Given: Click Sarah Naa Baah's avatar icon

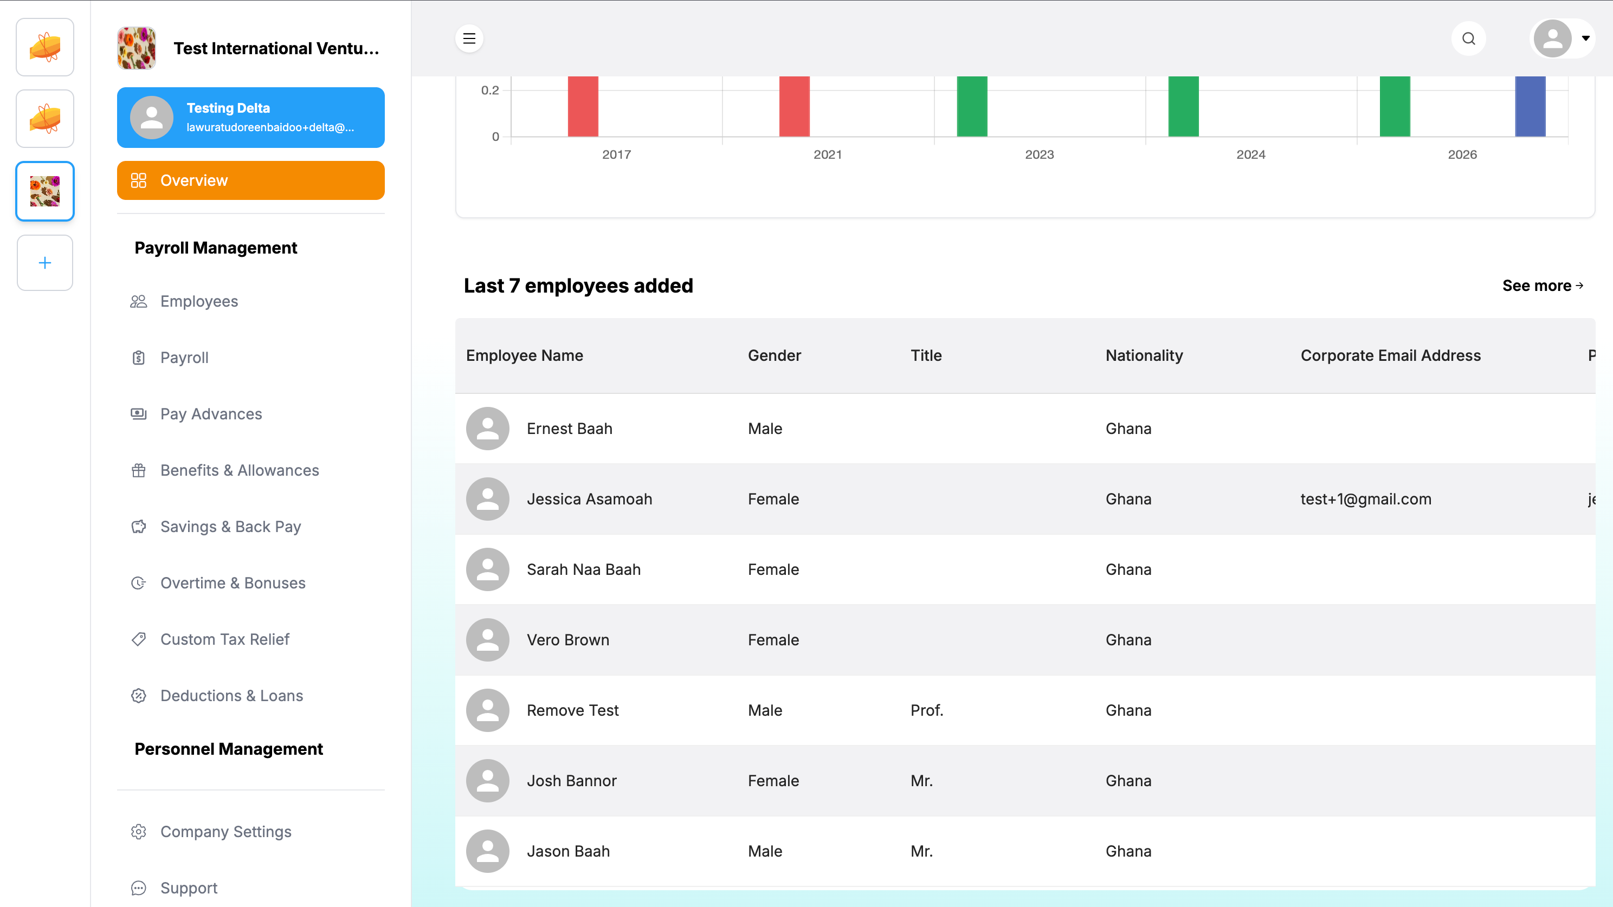Looking at the screenshot, I should [x=487, y=569].
